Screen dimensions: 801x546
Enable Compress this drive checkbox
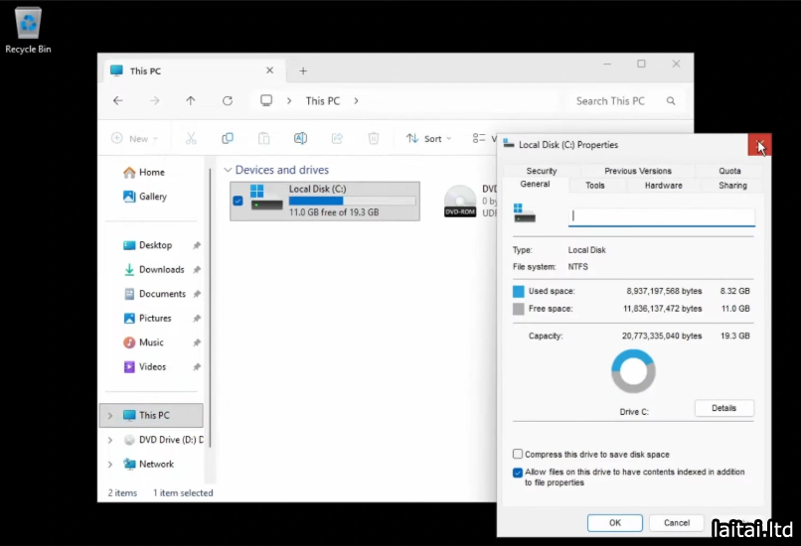coord(518,455)
